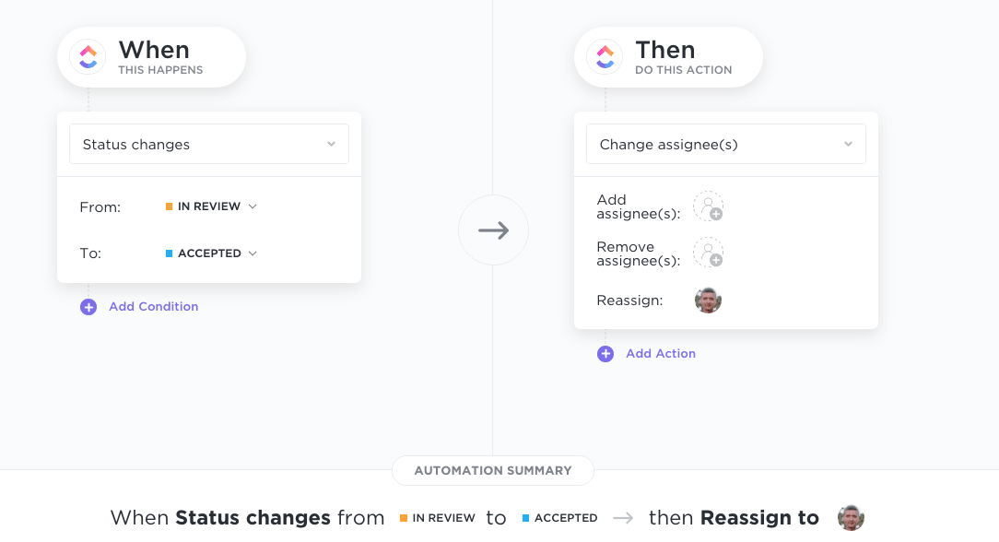Open the Change assignee(s) action dropdown
Viewport: 999px width, 542px height.
point(725,145)
